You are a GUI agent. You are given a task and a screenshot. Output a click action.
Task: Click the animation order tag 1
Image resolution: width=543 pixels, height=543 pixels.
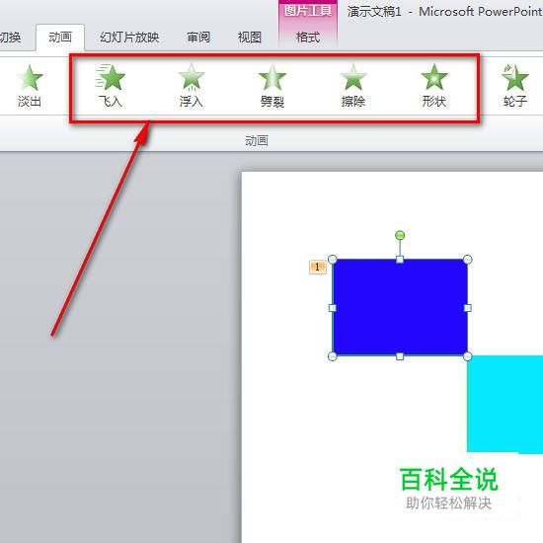click(318, 267)
